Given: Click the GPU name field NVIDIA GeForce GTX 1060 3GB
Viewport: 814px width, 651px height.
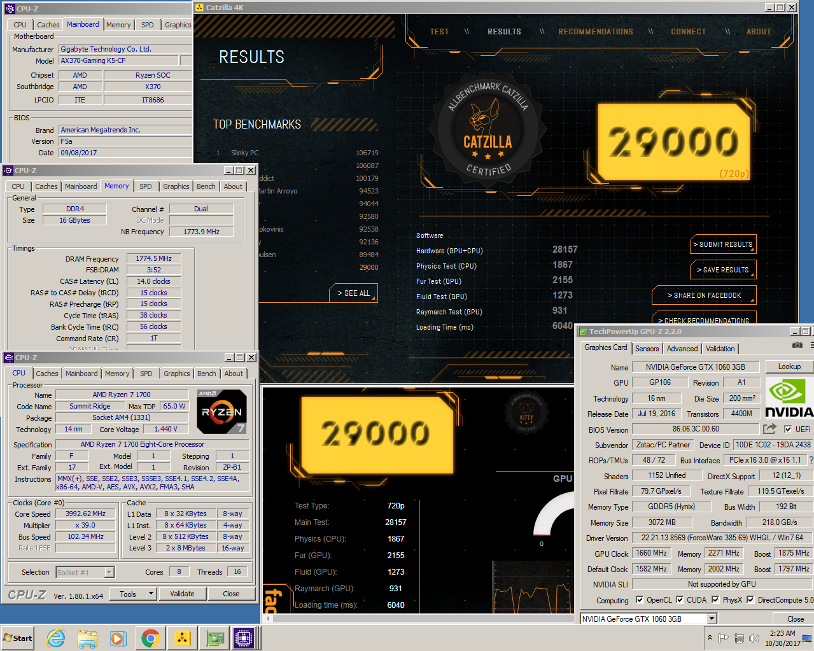Looking at the screenshot, I should pyautogui.click(x=695, y=367).
